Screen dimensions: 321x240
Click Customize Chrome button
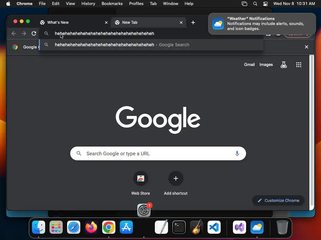click(278, 200)
